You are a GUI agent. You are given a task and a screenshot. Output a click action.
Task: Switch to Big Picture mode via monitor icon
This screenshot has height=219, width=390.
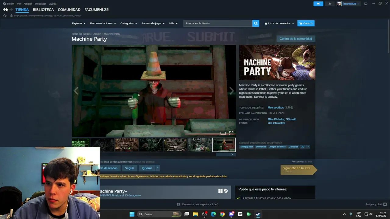(366, 4)
